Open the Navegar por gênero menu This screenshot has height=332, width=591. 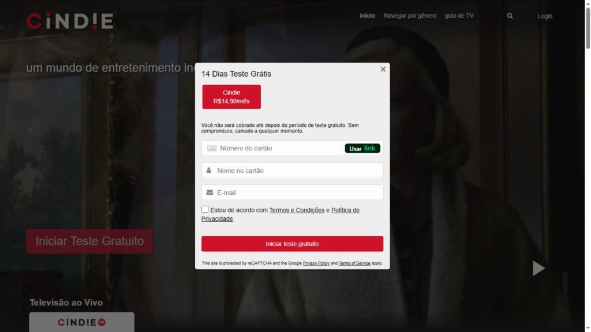[410, 16]
